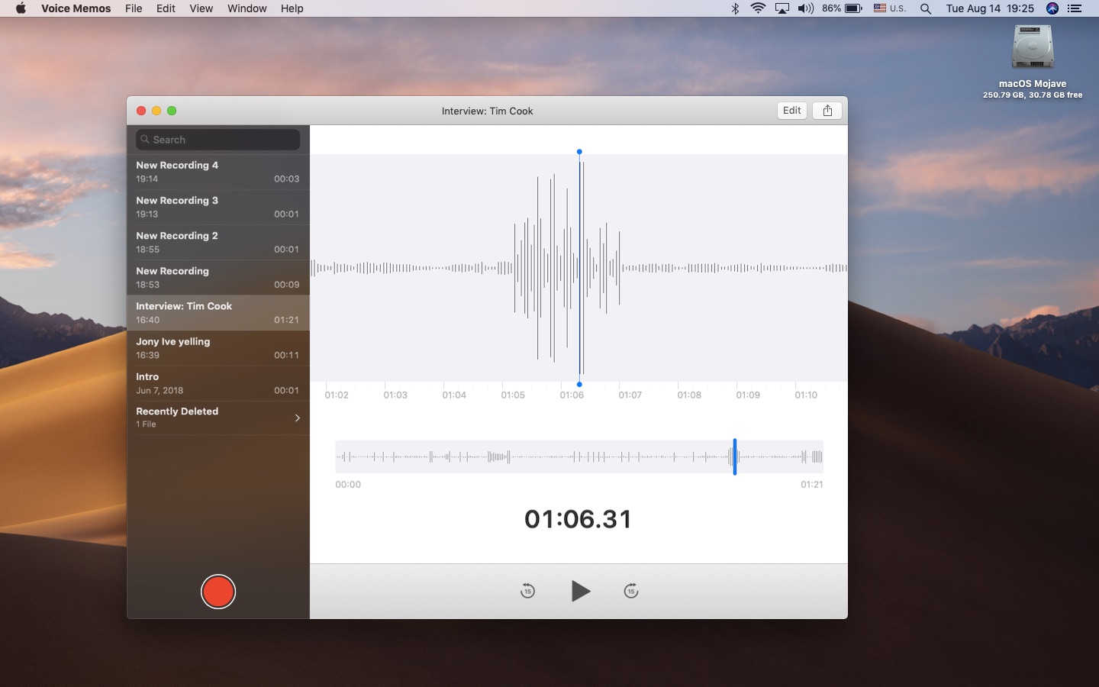The height and width of the screenshot is (687, 1099).
Task: Open the Window menu
Action: click(x=247, y=8)
